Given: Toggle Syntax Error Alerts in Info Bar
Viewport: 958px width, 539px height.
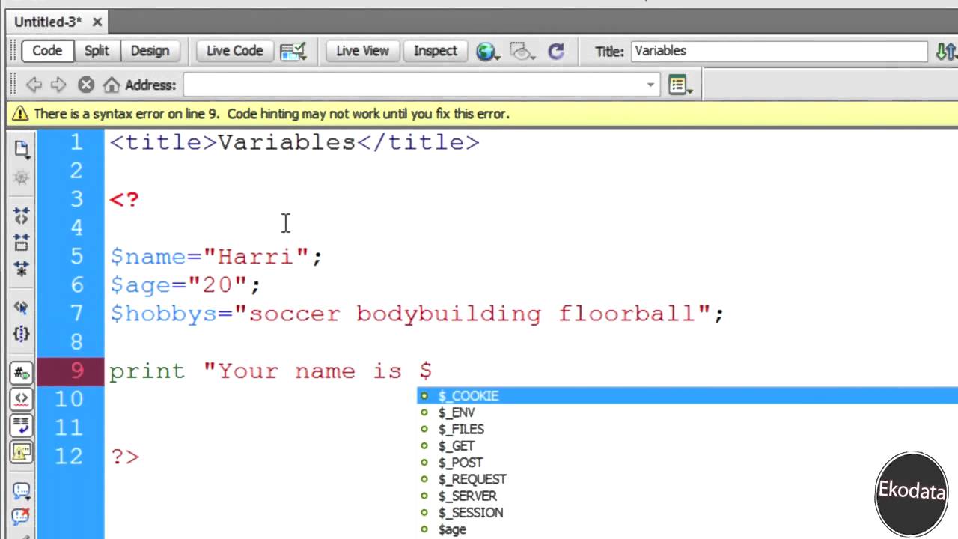Looking at the screenshot, I should pos(21,451).
